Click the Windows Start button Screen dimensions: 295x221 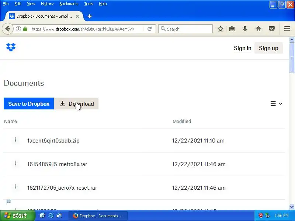pyautogui.click(x=17, y=215)
